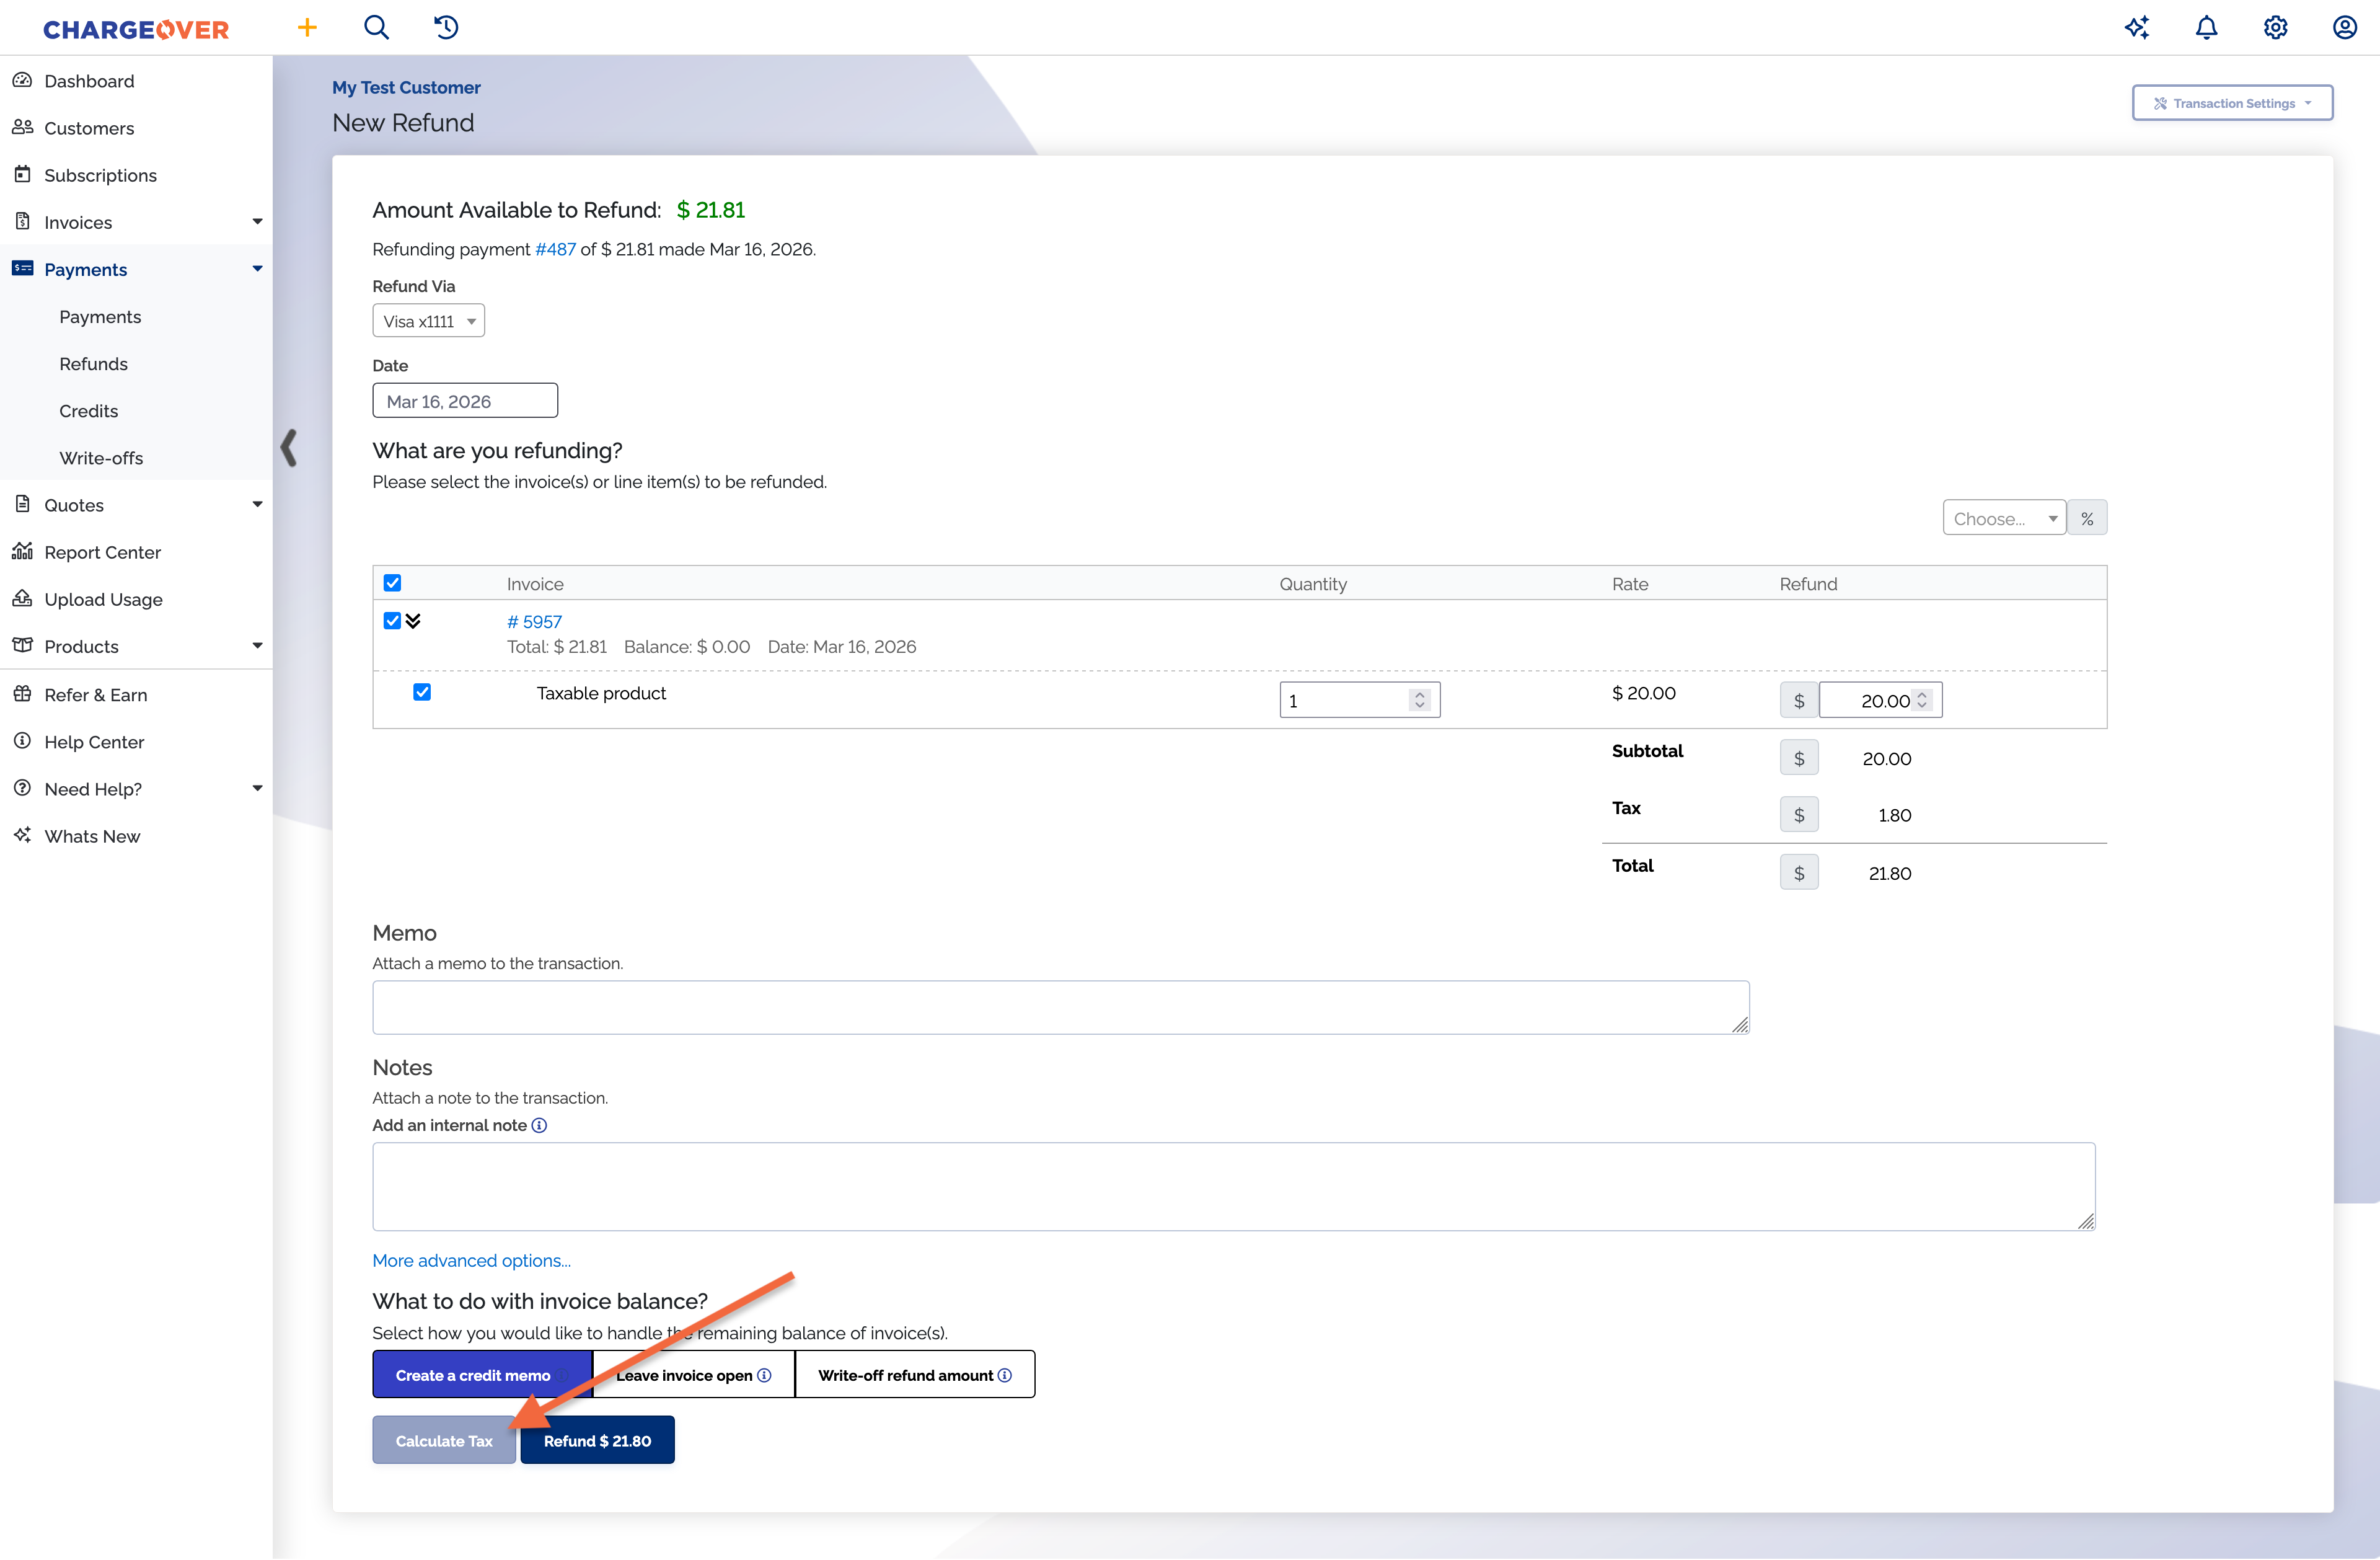This screenshot has width=2380, height=1560.
Task: Click the Memo text area
Action: click(x=1060, y=1007)
